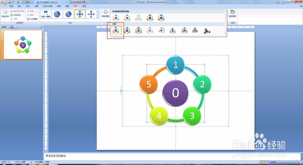This screenshot has height=165, width=303.
Task: Switch to 大纲 outline pane tab
Action: pyautogui.click(x=12, y=27)
